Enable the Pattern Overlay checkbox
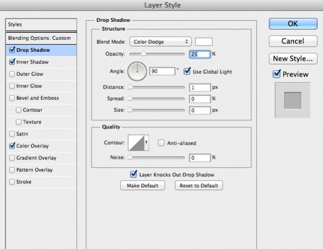This screenshot has height=249, width=323. point(12,170)
